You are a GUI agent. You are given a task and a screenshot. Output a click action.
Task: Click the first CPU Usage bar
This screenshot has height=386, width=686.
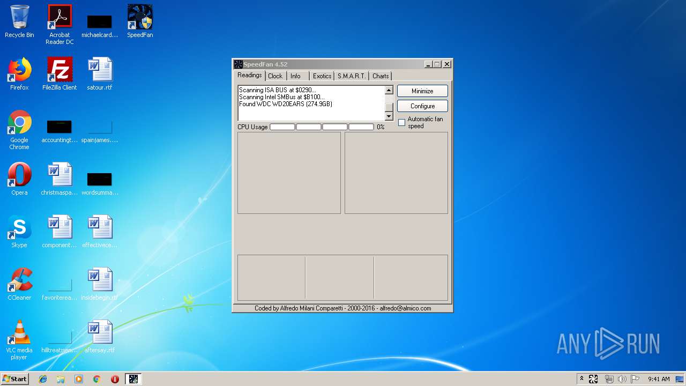point(282,127)
